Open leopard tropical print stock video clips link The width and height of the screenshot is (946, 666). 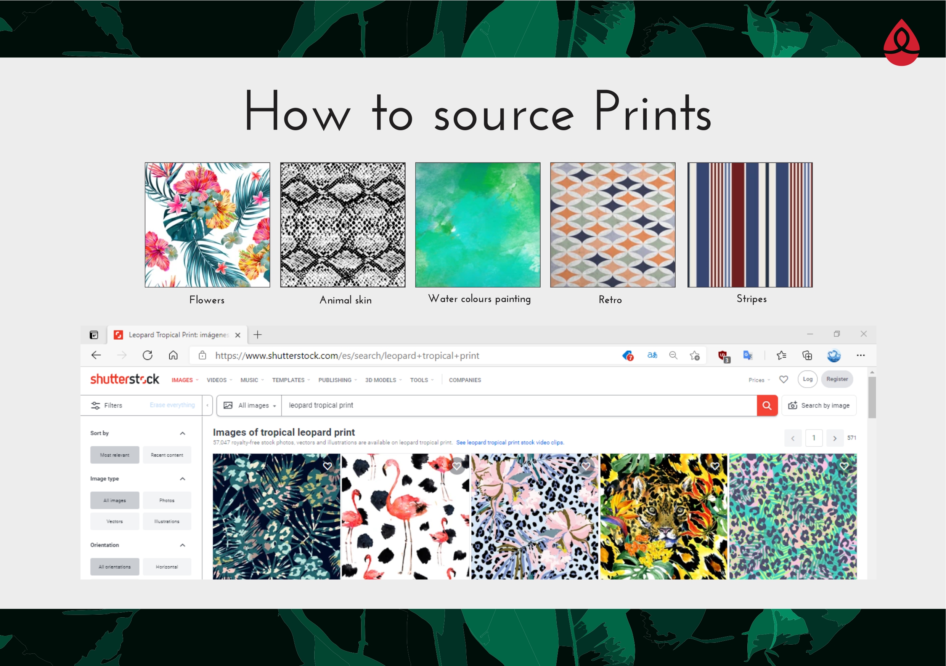click(510, 442)
